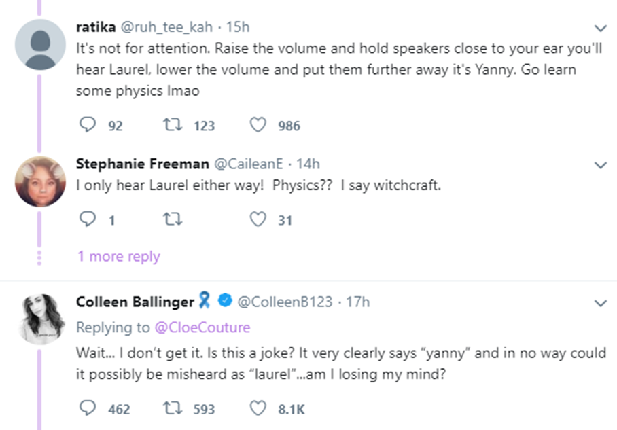
Task: Expand the '1 more reply' thread
Action: (x=119, y=257)
